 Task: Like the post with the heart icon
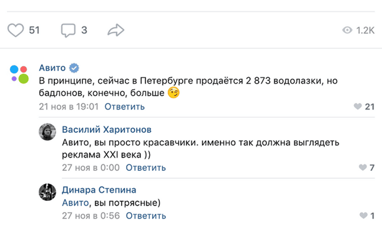pyautogui.click(x=16, y=30)
